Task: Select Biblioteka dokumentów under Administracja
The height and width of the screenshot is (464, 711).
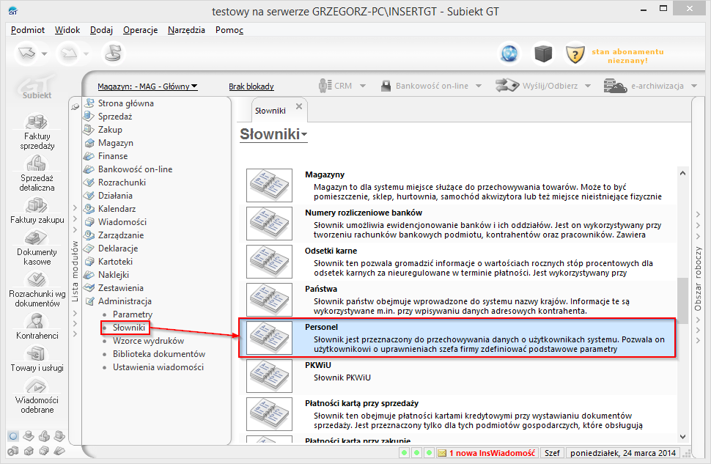Action: 159,354
